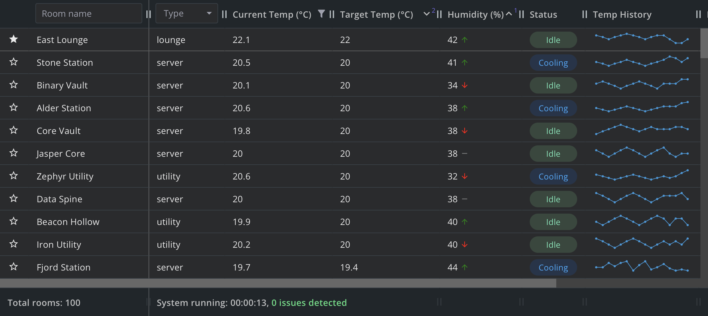Click the rising humidity arrow for East Lounge

(x=464, y=40)
